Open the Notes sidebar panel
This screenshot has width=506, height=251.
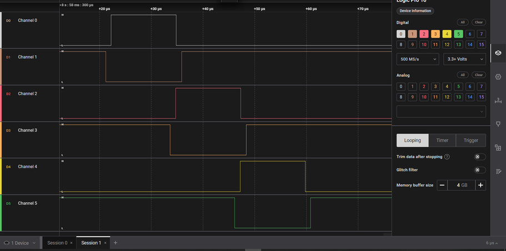click(x=498, y=171)
